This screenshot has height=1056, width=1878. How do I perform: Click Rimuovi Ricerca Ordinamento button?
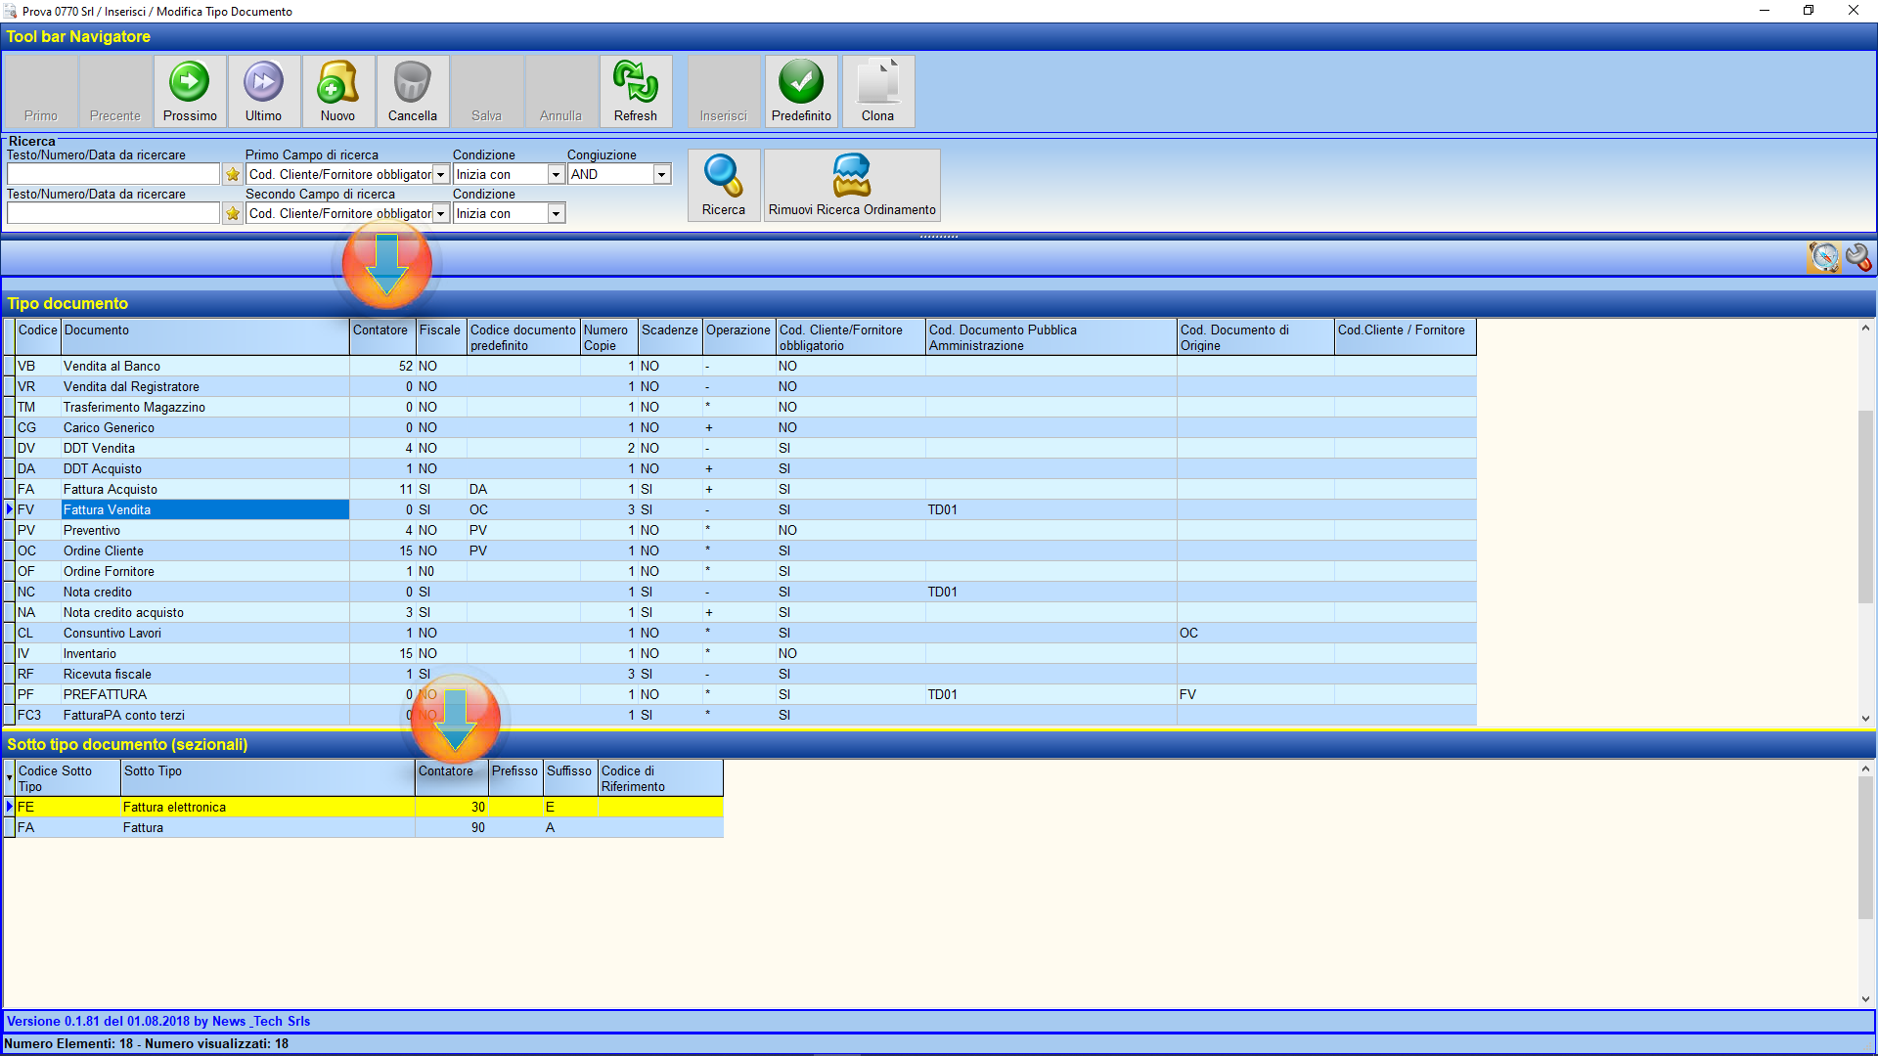point(852,185)
